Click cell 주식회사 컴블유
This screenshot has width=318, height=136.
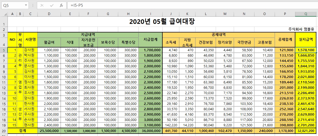(x=301, y=29)
